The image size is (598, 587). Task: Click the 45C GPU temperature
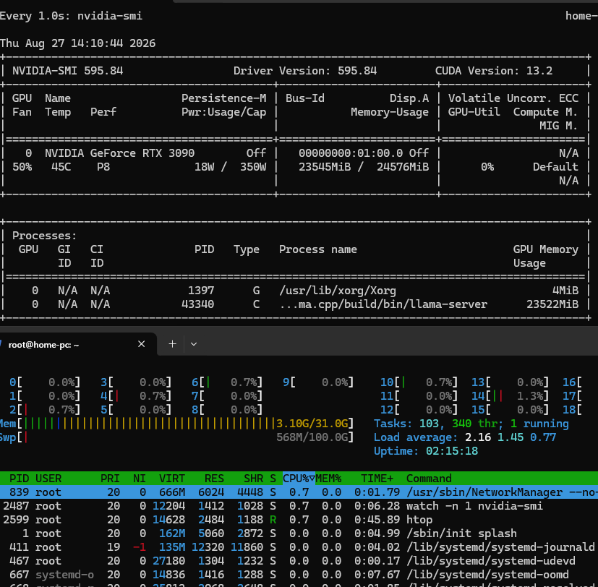pyautogui.click(x=61, y=166)
